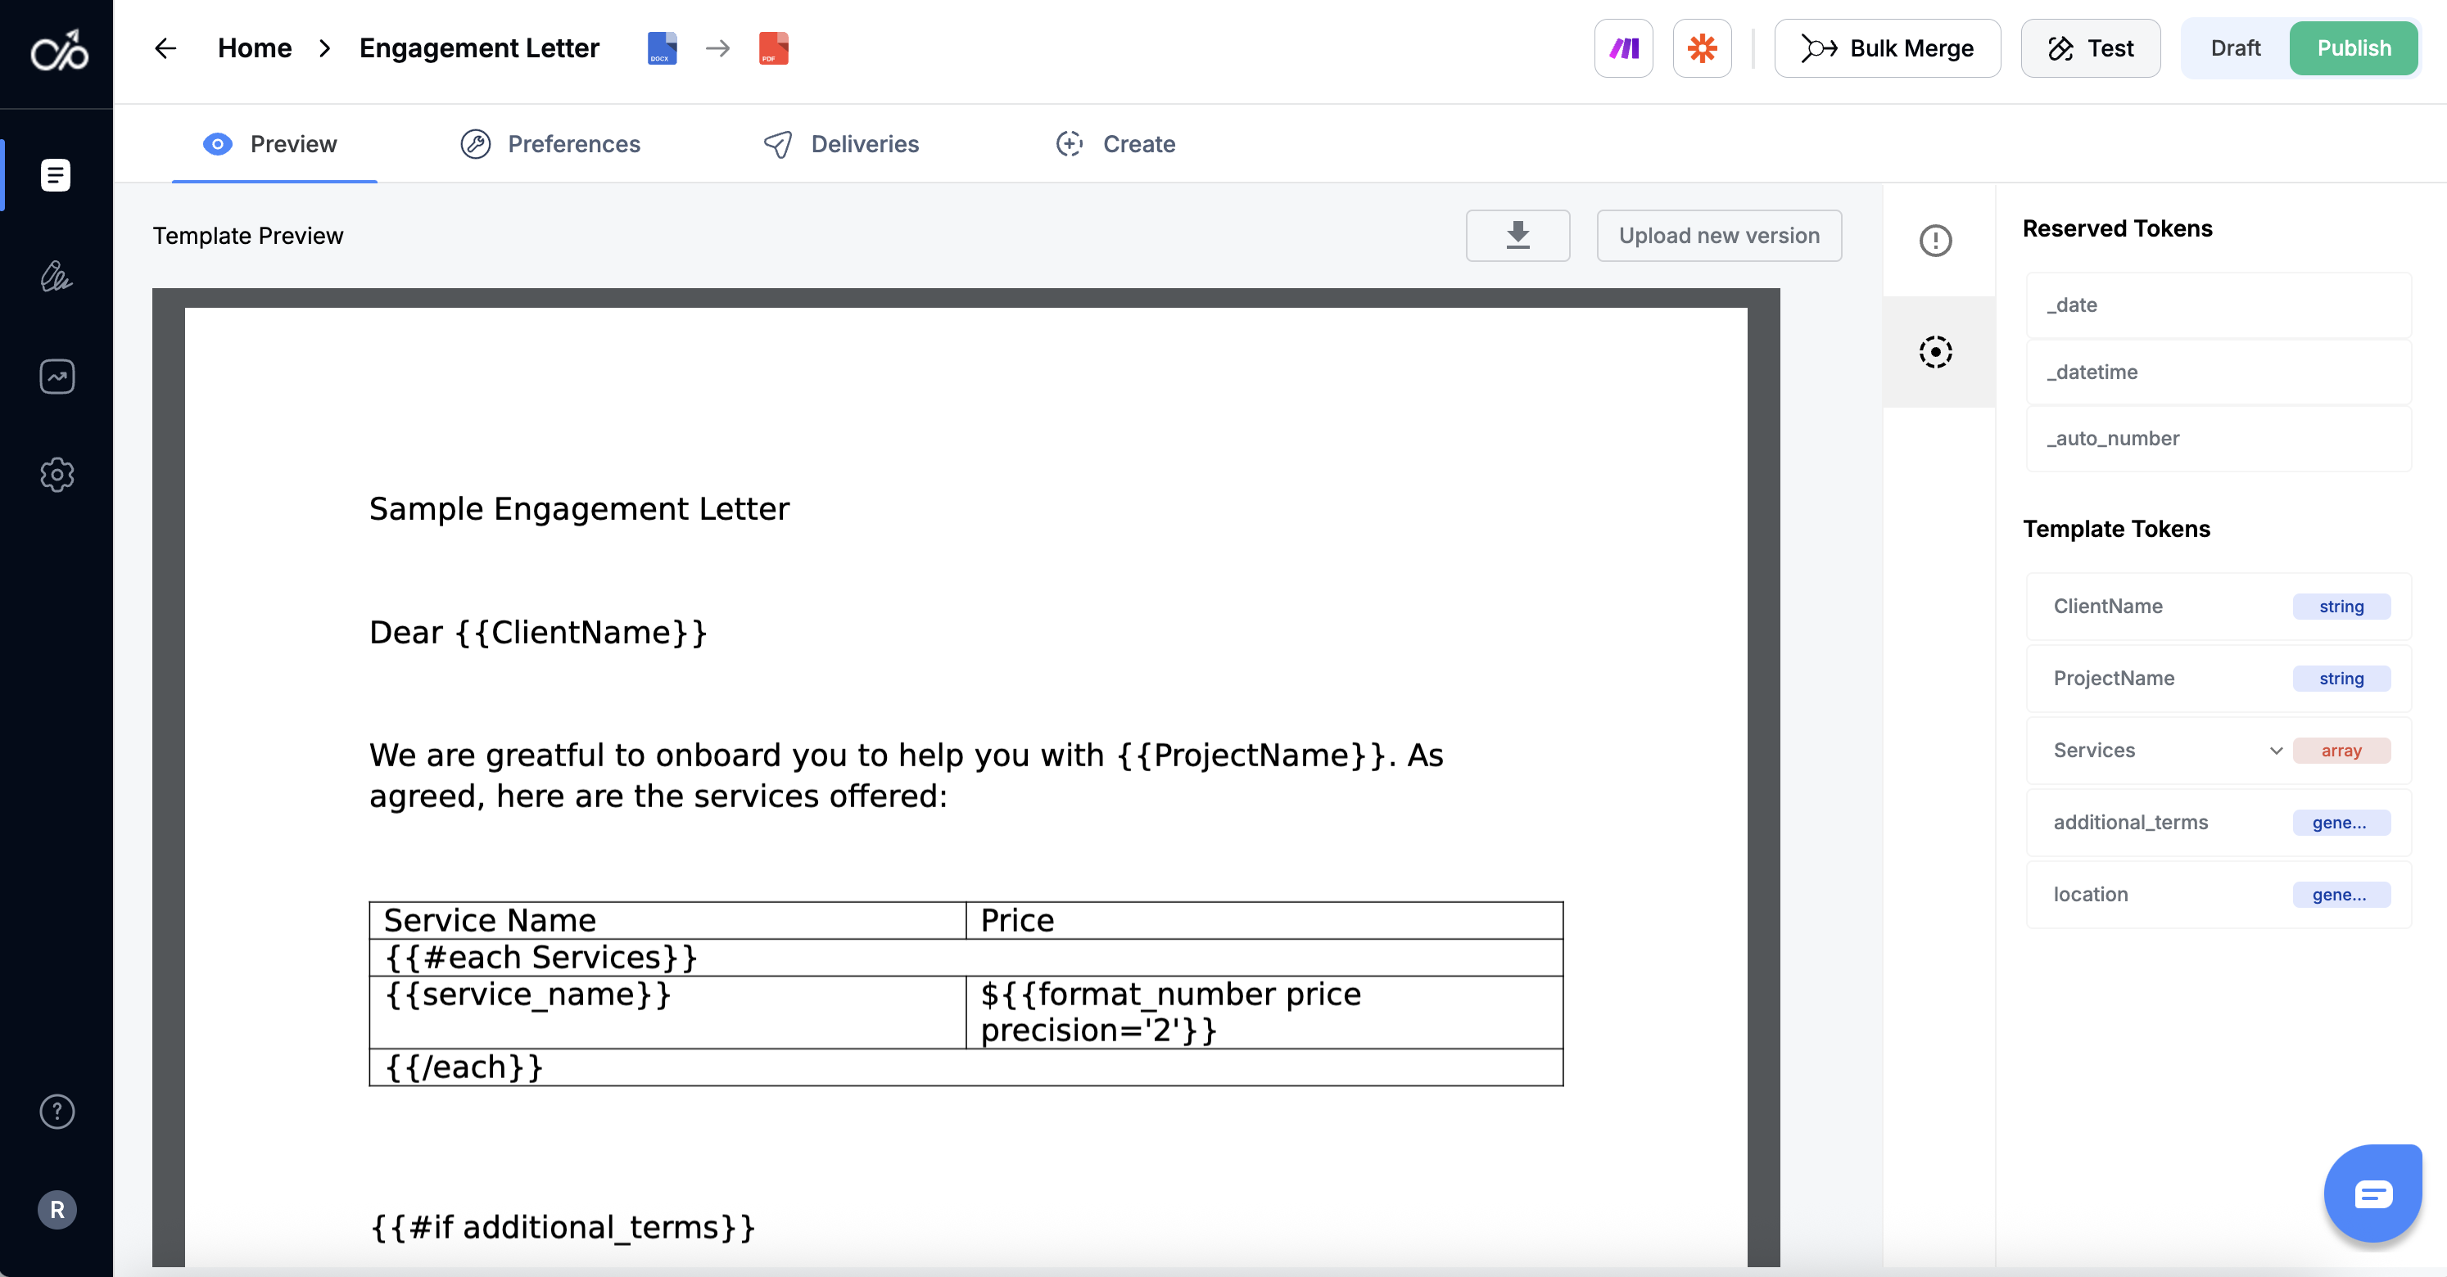2447x1277 pixels.
Task: Click Upload new version button
Action: [1718, 236]
